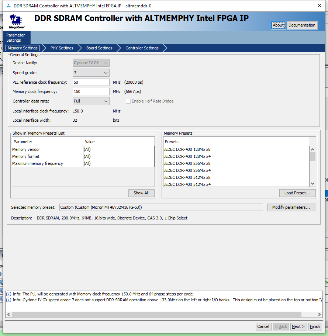Image resolution: width=328 pixels, height=336 pixels.
Task: Click the Selected memory preset field
Action: click(161, 207)
